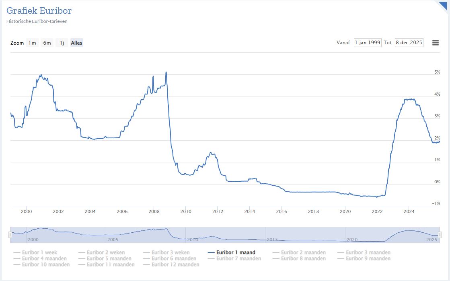Click right handle of range navigator

click(440, 235)
